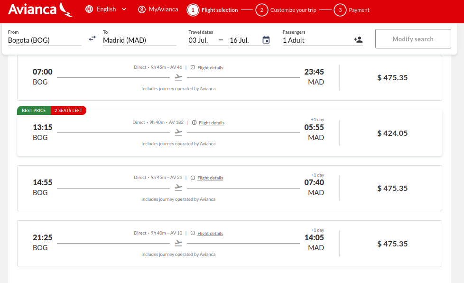Click the Modify search button
This screenshot has width=464, height=283.
coord(413,39)
